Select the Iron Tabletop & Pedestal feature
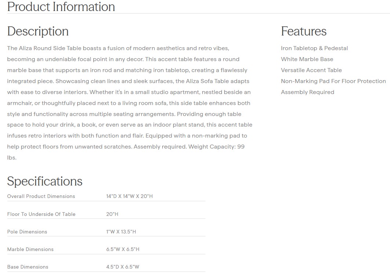 [314, 48]
